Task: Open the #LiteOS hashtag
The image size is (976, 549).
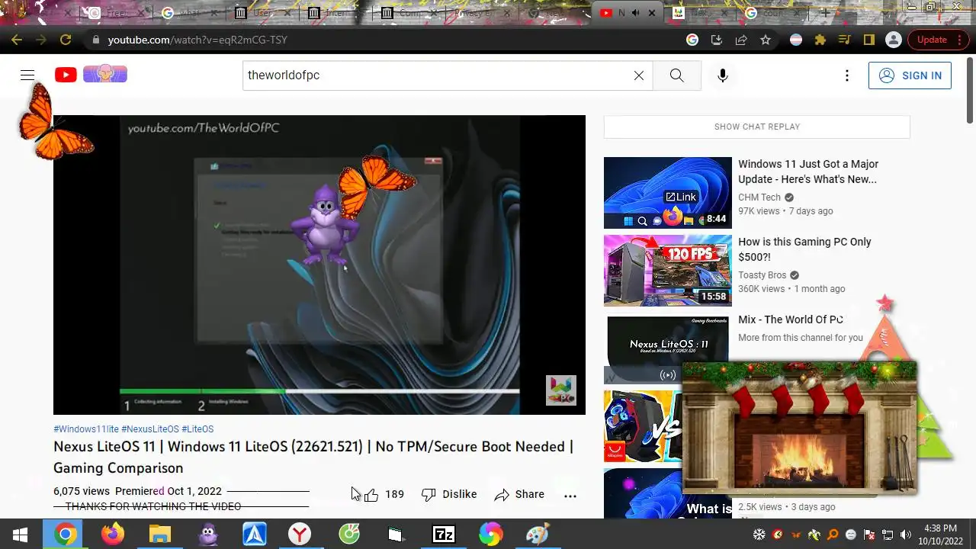Action: (197, 429)
